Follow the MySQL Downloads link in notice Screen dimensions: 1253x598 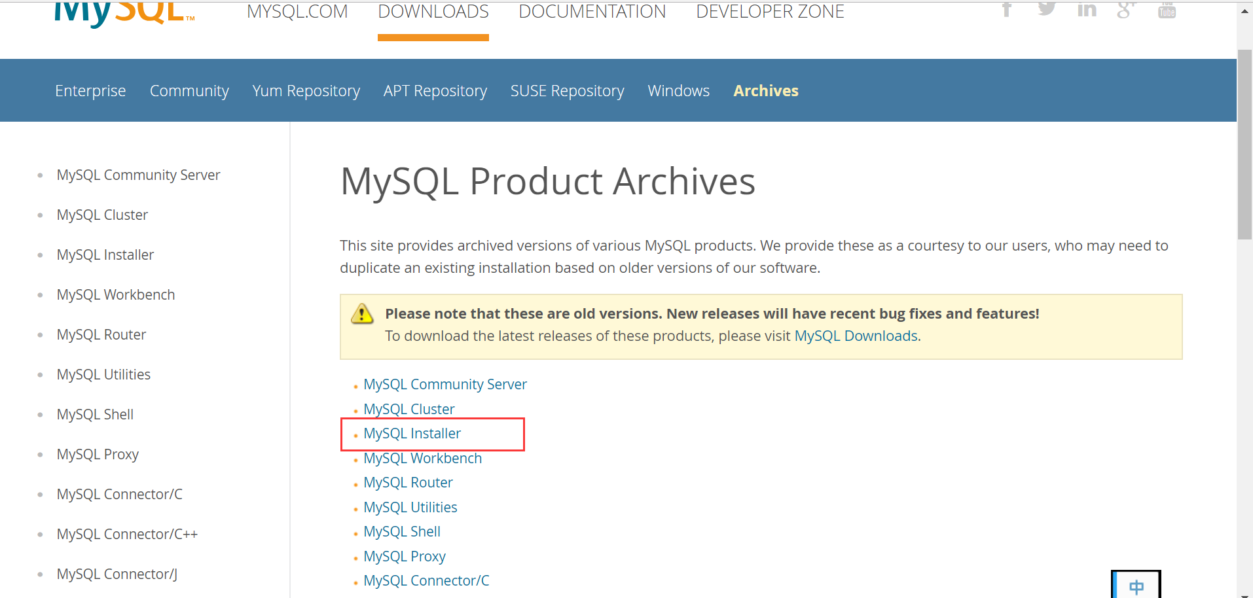click(856, 336)
